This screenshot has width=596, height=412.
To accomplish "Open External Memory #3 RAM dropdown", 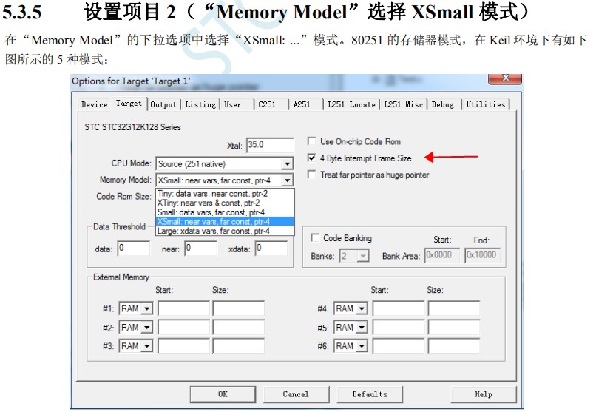I will pyautogui.click(x=147, y=346).
